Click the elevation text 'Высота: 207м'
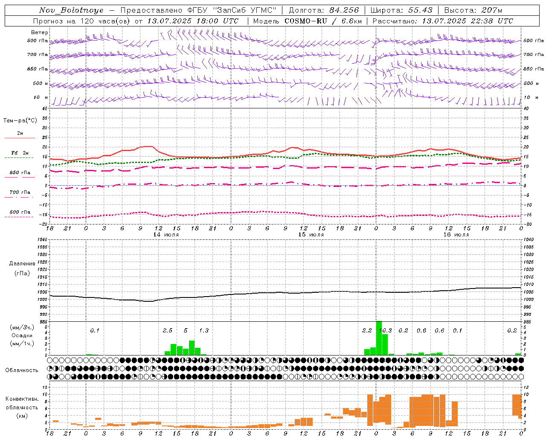This screenshot has width=546, height=437. pyautogui.click(x=473, y=10)
